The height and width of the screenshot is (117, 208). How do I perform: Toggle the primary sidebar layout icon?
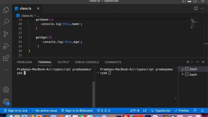coord(184,1)
